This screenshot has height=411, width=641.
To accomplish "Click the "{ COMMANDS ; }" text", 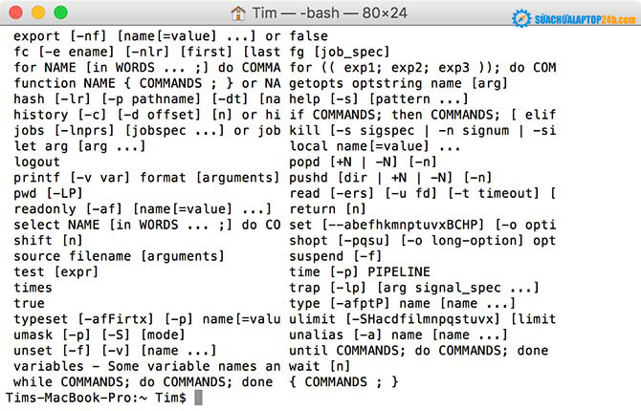I will pos(343,381).
